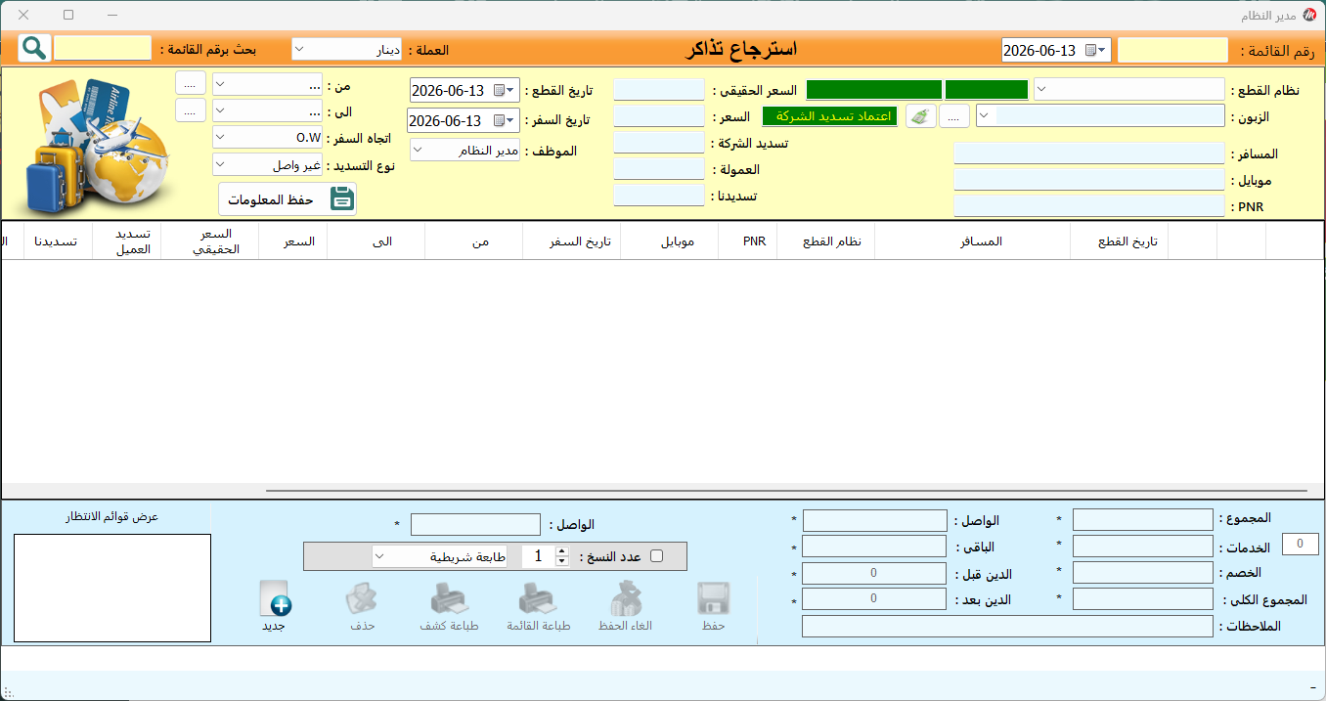Click the الخدمات services field
1326x701 pixels.
tap(1142, 547)
